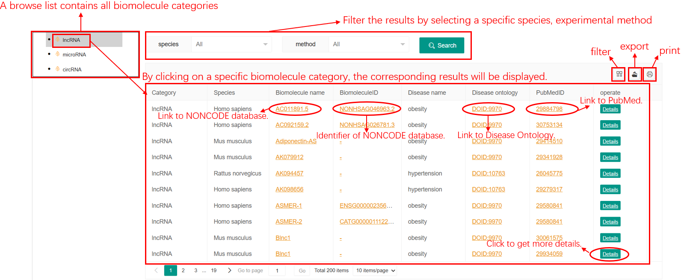
Task: Click the print table icon
Action: (649, 74)
